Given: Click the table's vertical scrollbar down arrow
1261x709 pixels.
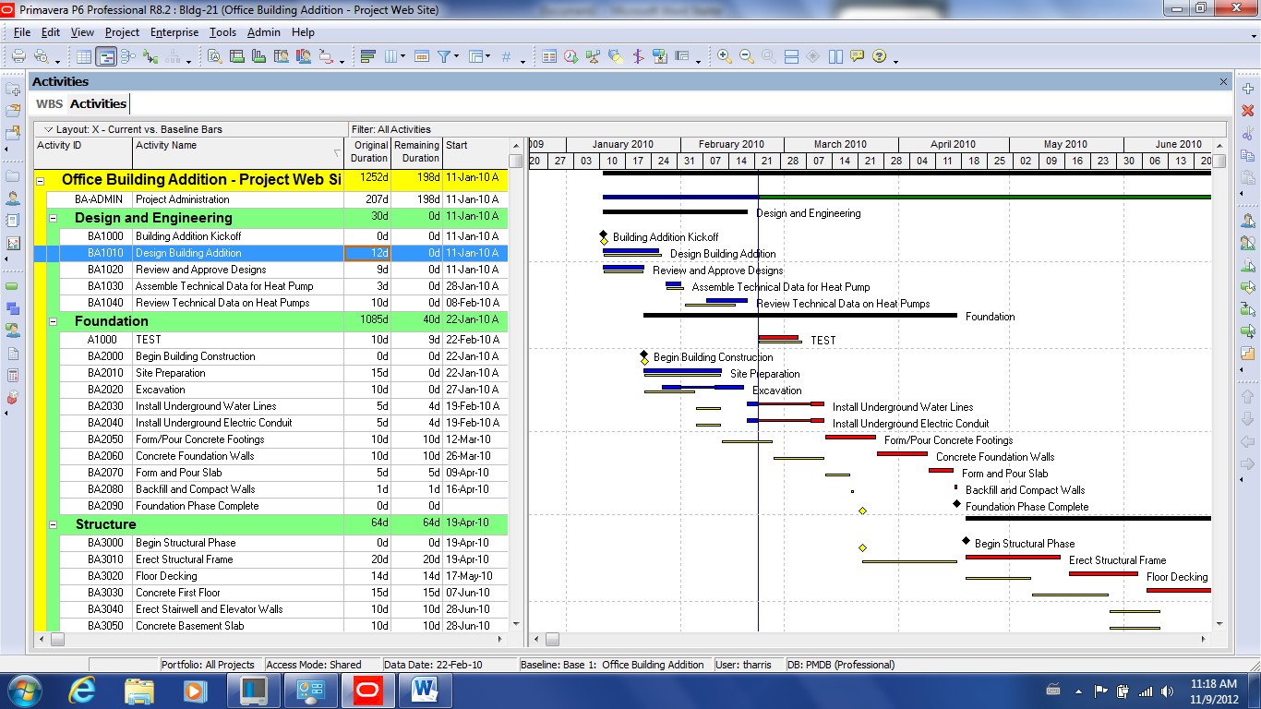Looking at the screenshot, I should pos(515,624).
